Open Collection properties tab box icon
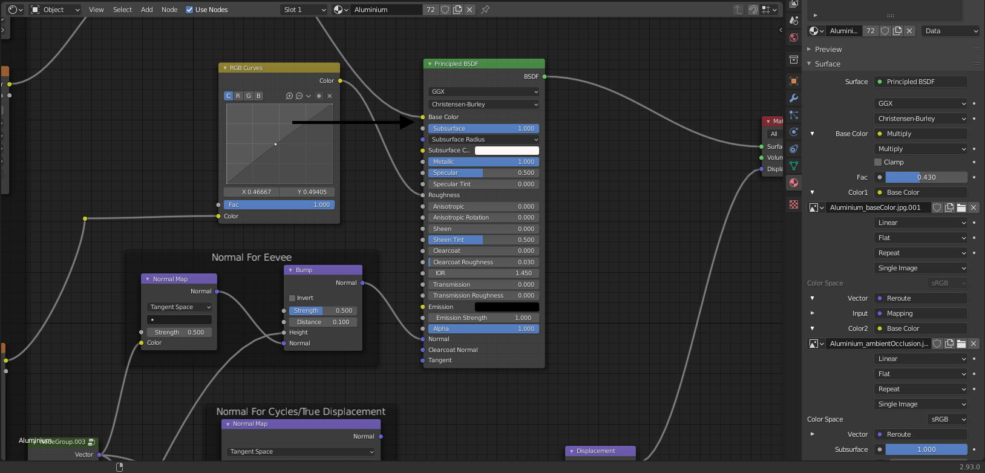The image size is (985, 473). [x=794, y=59]
